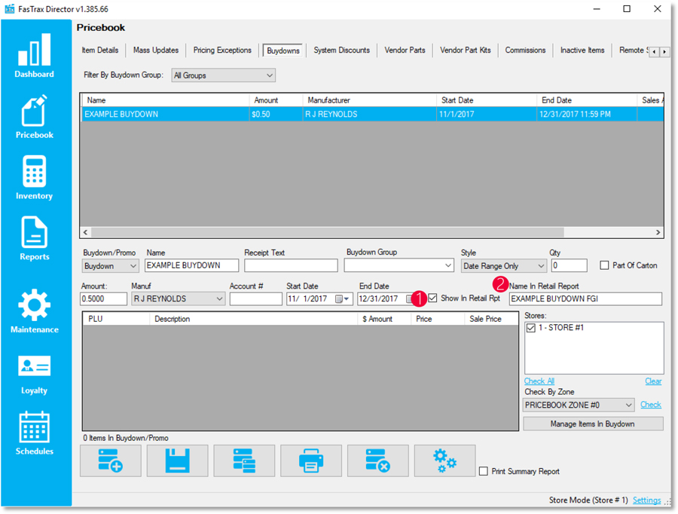Uncheck the 1 - STORE #1 checkbox
Screen dimensions: 678x514
(x=531, y=328)
